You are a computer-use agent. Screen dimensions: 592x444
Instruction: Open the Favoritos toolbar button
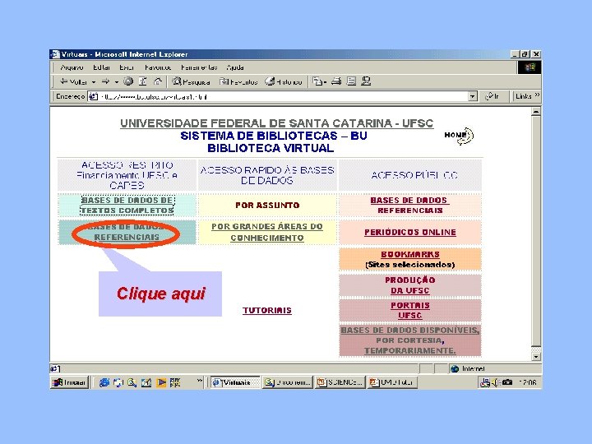tap(238, 81)
